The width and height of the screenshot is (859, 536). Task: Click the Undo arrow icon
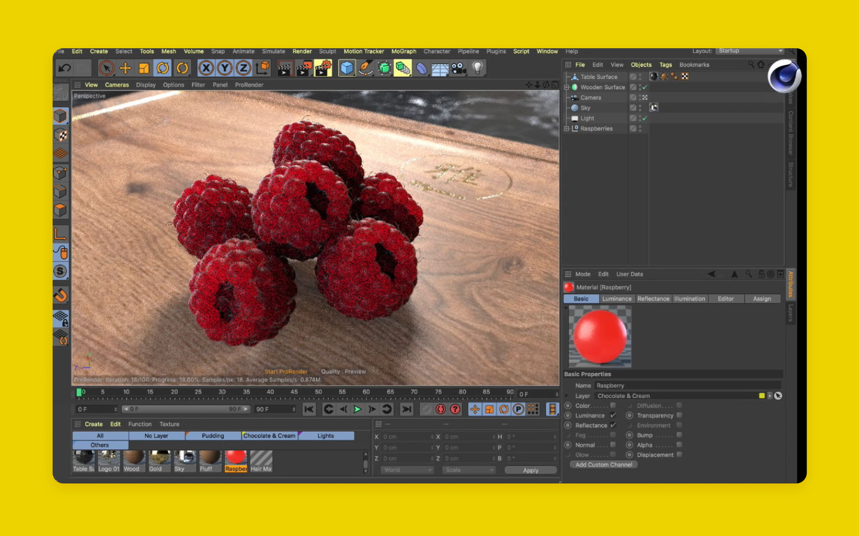coord(64,68)
